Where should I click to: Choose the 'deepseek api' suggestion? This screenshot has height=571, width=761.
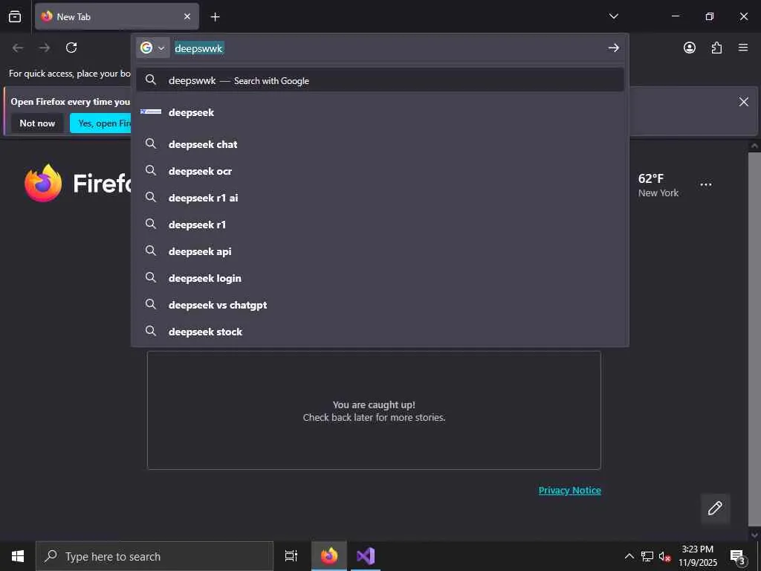pyautogui.click(x=380, y=251)
